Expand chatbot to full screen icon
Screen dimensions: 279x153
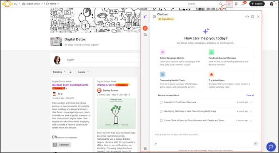(252, 17)
